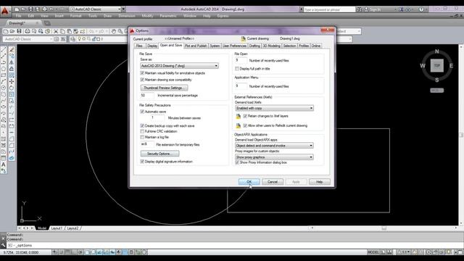Click the Security Options button
Screen dimensions: 464x261
tap(159, 154)
